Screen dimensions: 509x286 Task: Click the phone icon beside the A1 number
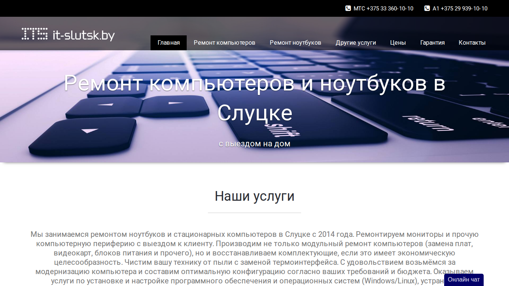[427, 8]
